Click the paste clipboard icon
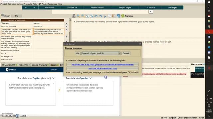 pos(113,16)
